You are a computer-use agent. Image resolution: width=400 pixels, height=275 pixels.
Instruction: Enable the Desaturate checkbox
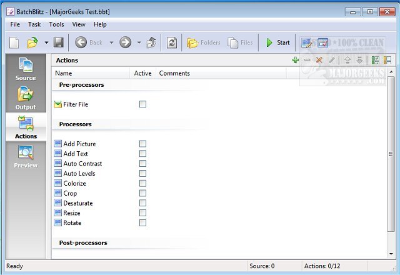143,203
